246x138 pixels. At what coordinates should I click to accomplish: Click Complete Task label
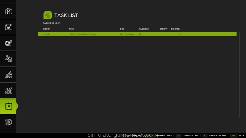191,136
